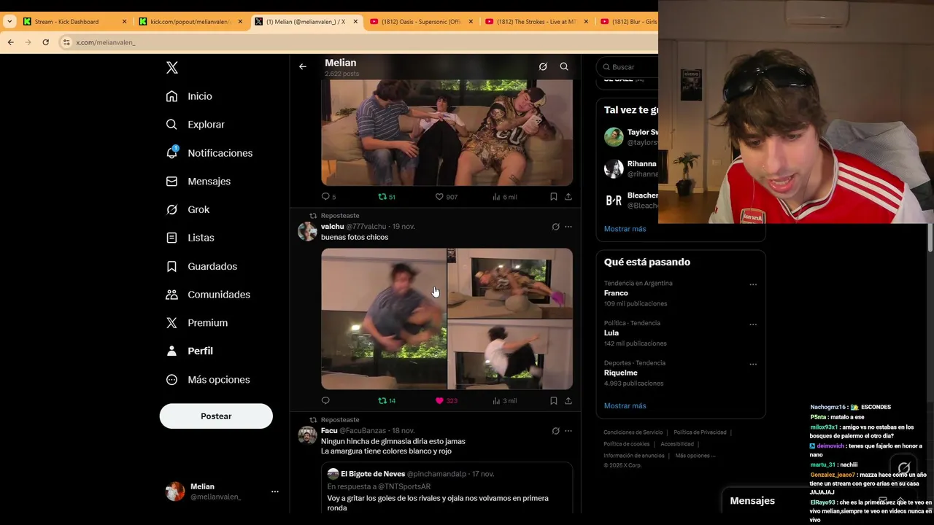The width and height of the screenshot is (934, 525).
Task: Open the more options for the Franco trend
Action: 753,284
